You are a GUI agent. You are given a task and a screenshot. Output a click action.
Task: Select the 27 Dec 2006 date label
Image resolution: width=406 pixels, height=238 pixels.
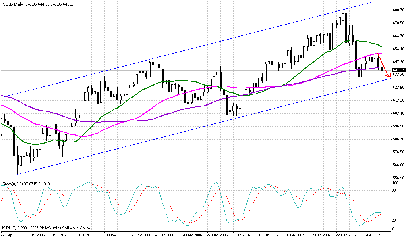[x=217, y=235]
